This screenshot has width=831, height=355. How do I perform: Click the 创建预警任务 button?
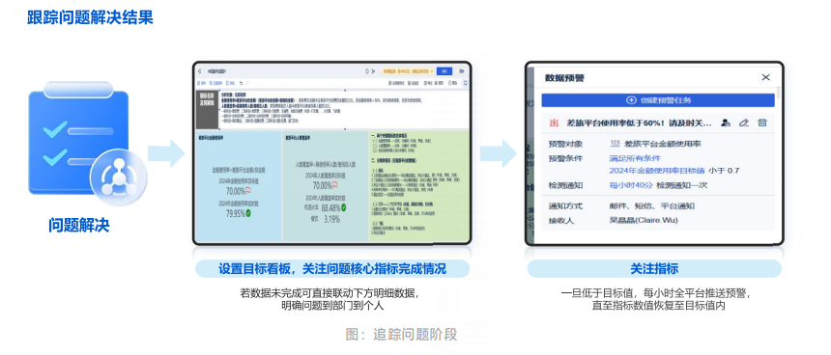click(x=658, y=100)
